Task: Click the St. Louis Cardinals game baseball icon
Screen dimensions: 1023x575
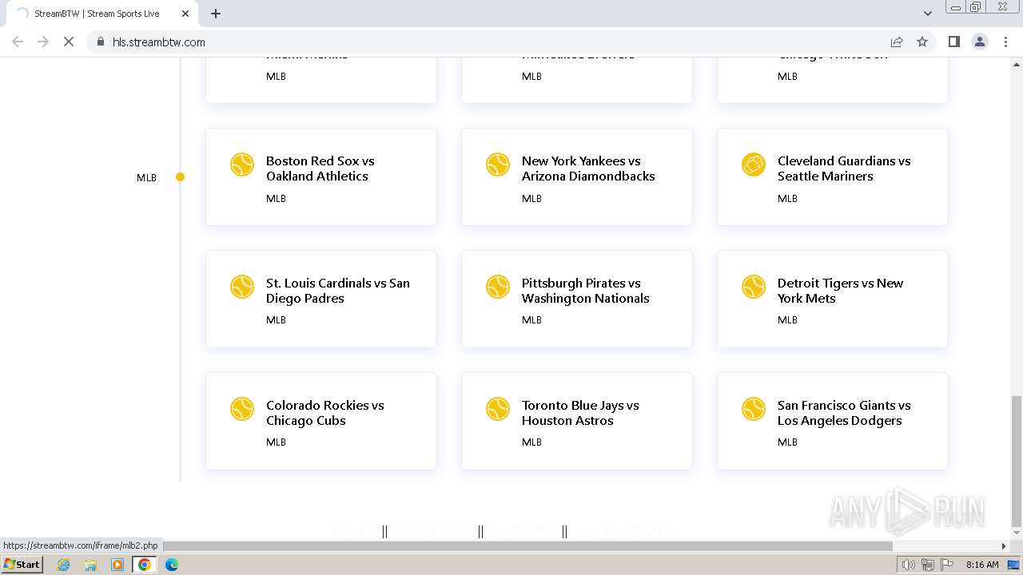Action: point(242,287)
